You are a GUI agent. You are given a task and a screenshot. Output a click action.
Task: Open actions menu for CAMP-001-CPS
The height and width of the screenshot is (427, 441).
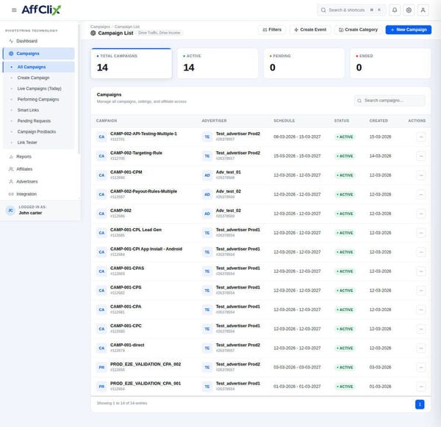(x=420, y=291)
